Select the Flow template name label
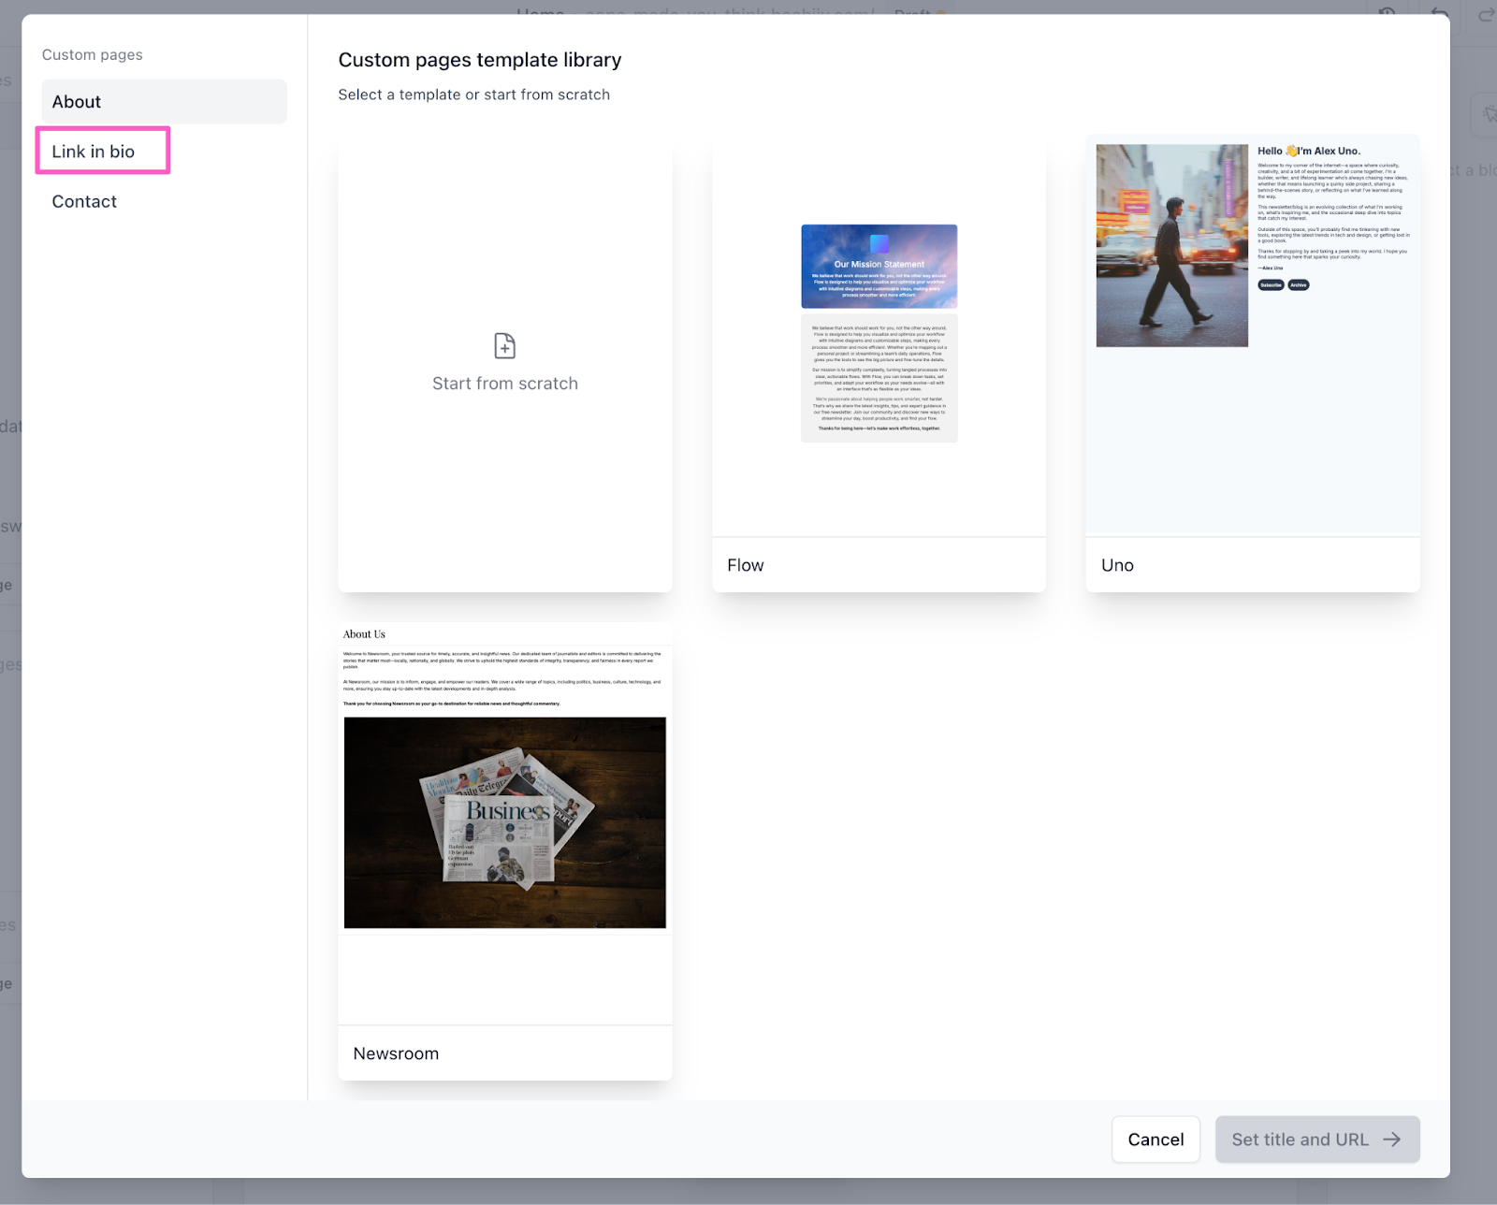 [746, 565]
